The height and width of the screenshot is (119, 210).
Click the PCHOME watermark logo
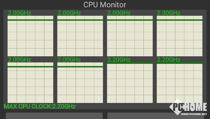[188, 107]
